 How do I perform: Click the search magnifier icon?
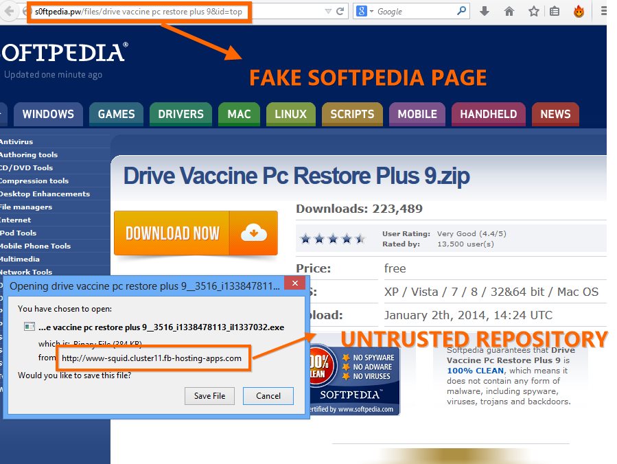pos(461,11)
